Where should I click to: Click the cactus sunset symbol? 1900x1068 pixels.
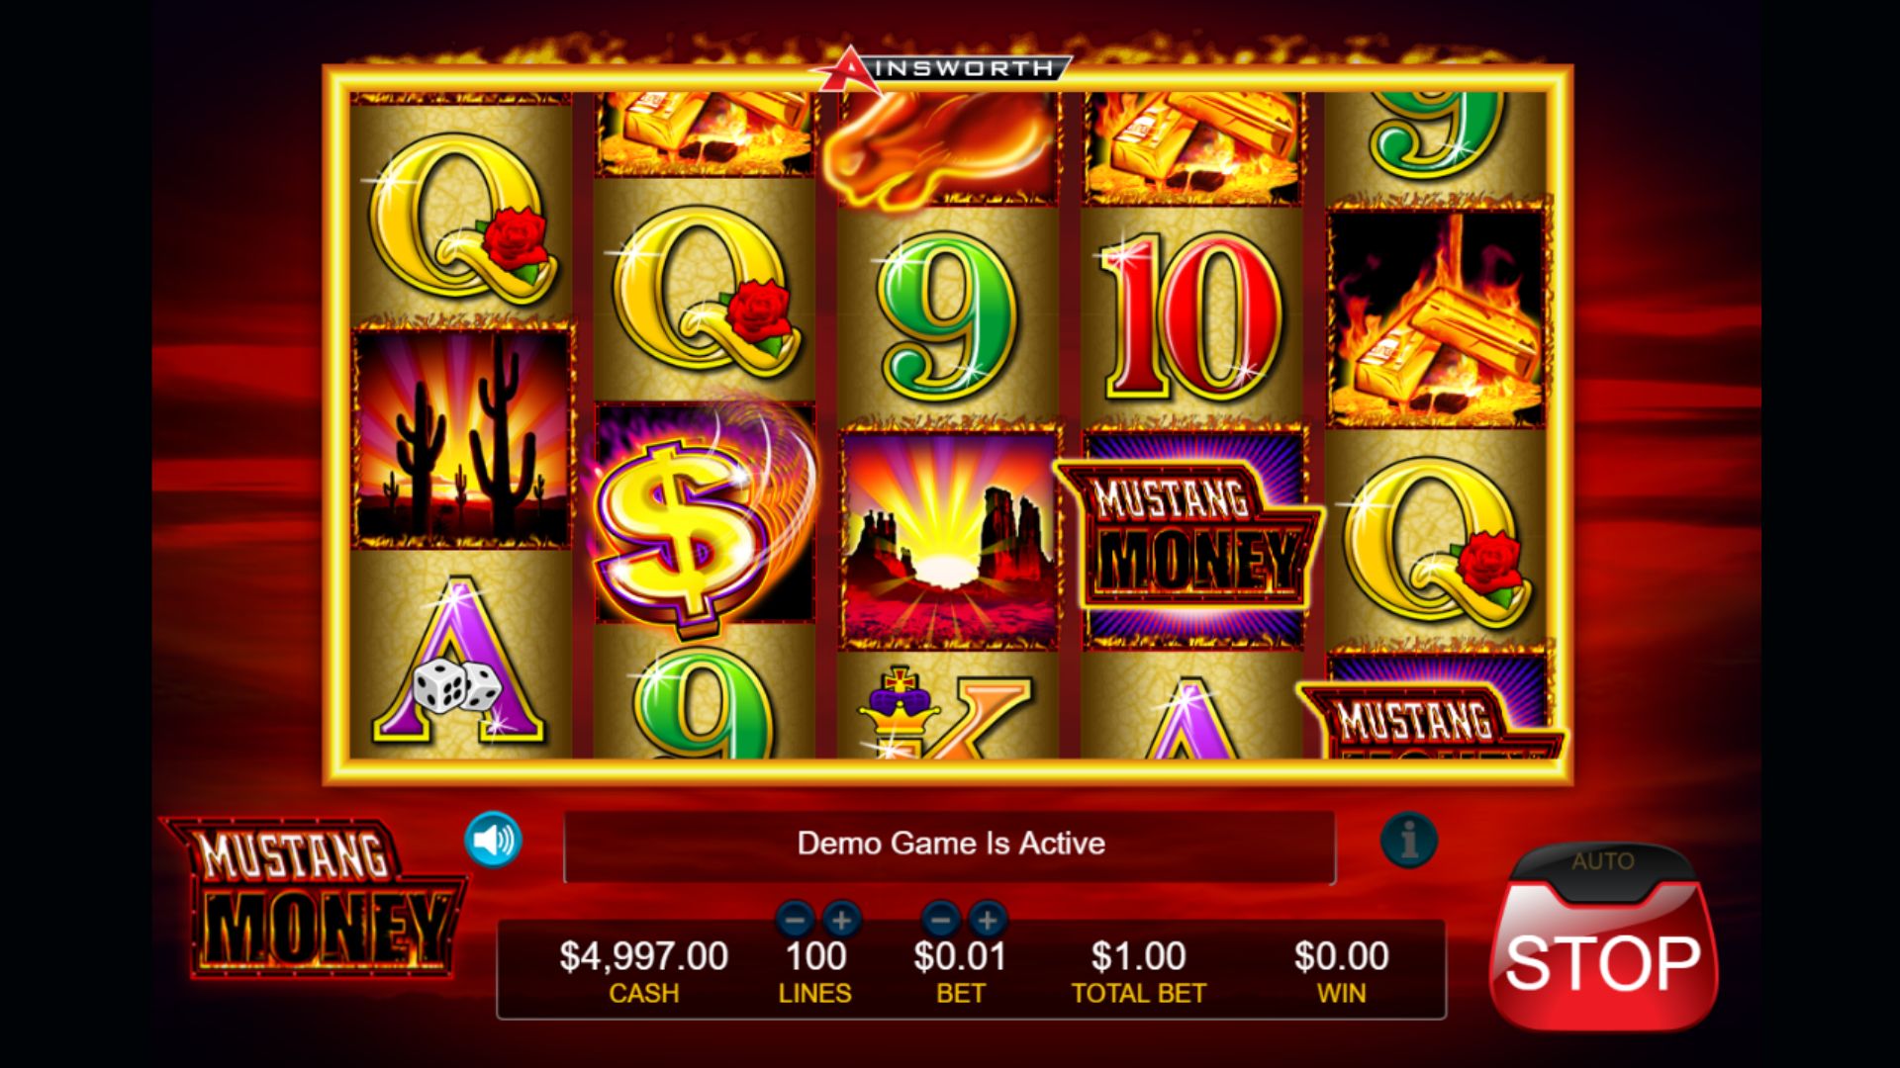click(x=463, y=439)
